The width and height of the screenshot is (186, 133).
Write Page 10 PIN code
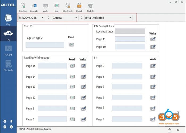pos(153,47)
